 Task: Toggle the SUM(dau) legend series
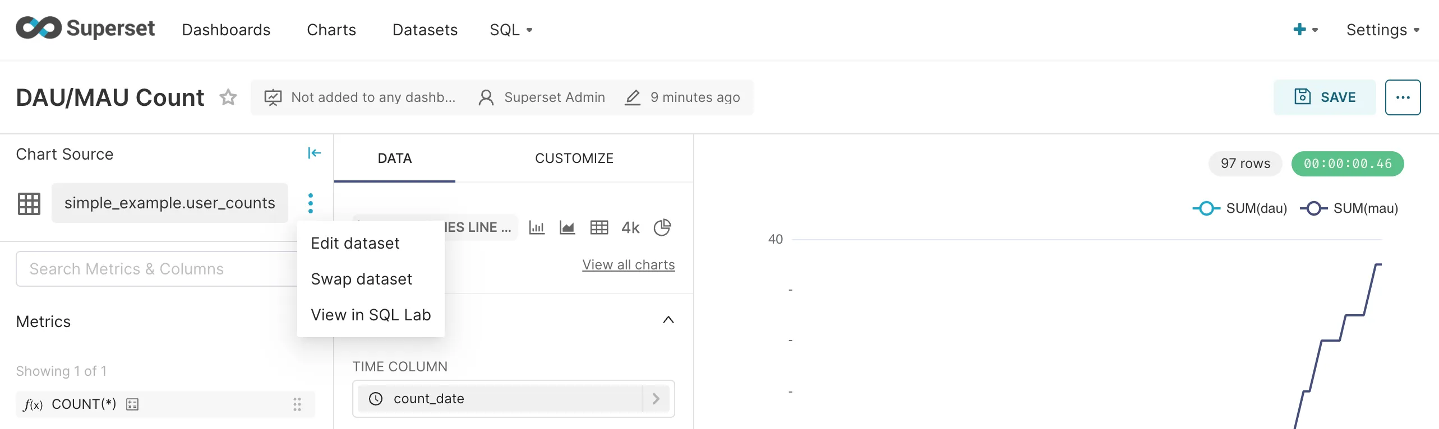[x=1240, y=208]
